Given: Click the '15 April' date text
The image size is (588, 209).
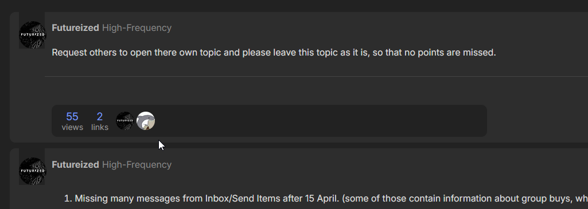Looking at the screenshot, I should point(301,199).
